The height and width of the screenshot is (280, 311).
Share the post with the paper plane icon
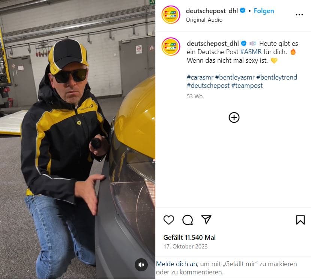[x=206, y=220]
